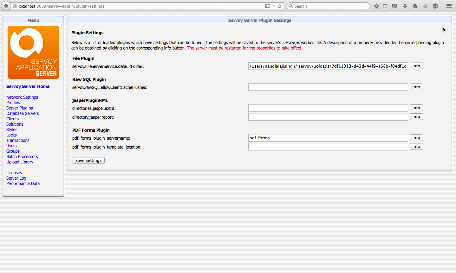Edit the FileServerService defaultFolder field
Screen dimensions: 456x273
click(328, 66)
